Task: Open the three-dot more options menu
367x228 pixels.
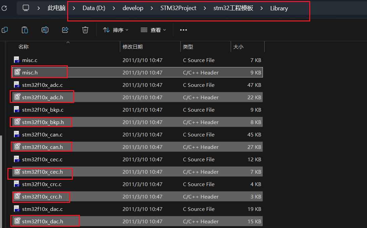Action: 183,30
